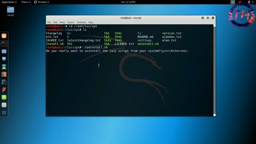Click the LICENSE.txt entry in listing
256x144 pixels.
(124, 44)
